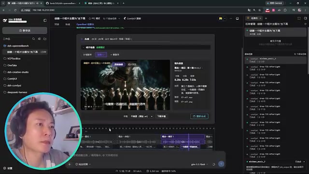Click the 重新合成 re-render button
Viewport: 309px width, 174px height.
click(199, 116)
